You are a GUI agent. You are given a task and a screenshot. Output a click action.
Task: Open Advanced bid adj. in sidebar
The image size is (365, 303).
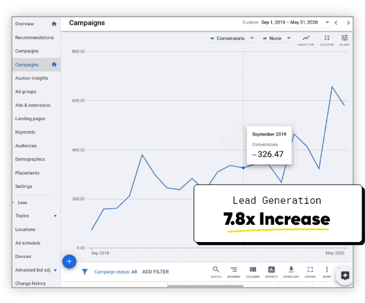click(x=33, y=270)
